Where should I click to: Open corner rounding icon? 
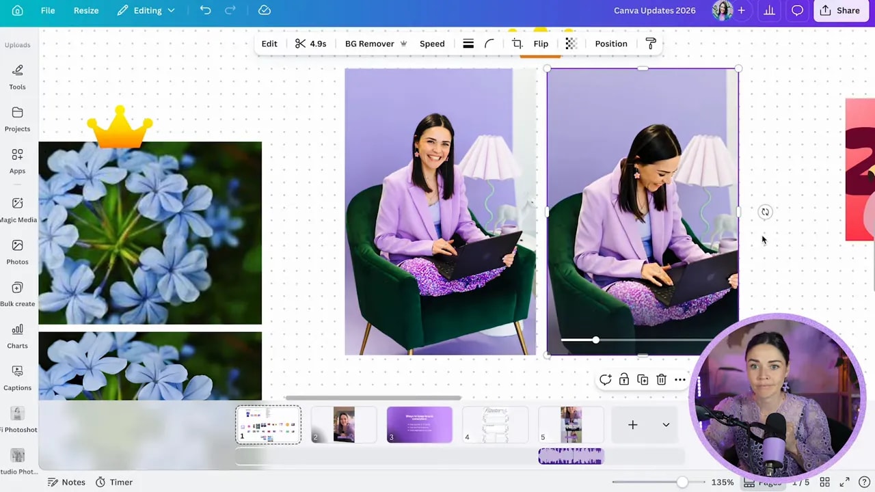click(489, 44)
